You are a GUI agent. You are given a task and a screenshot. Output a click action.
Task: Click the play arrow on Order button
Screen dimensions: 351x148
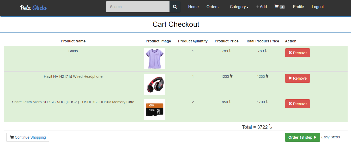[x=315, y=137]
